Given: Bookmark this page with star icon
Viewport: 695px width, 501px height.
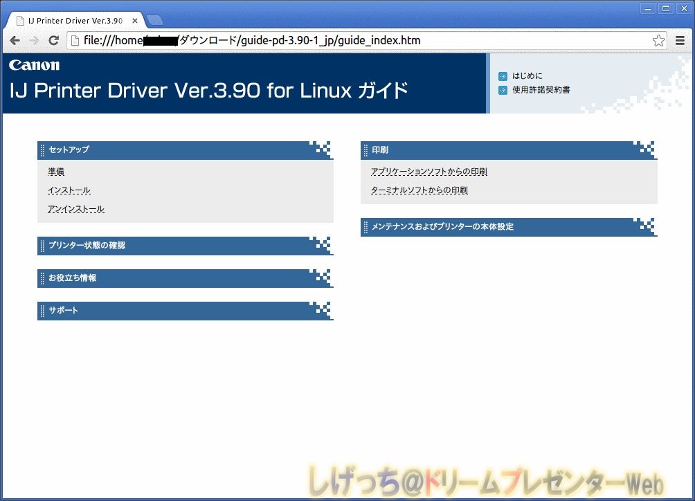Looking at the screenshot, I should click(x=658, y=41).
